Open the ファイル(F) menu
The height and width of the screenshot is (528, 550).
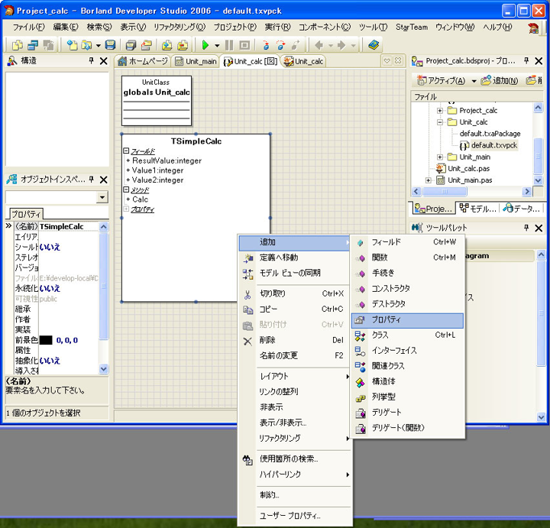(x=29, y=27)
